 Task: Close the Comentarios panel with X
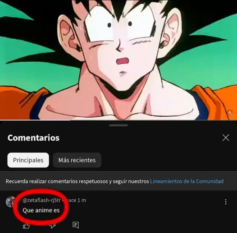(x=226, y=137)
